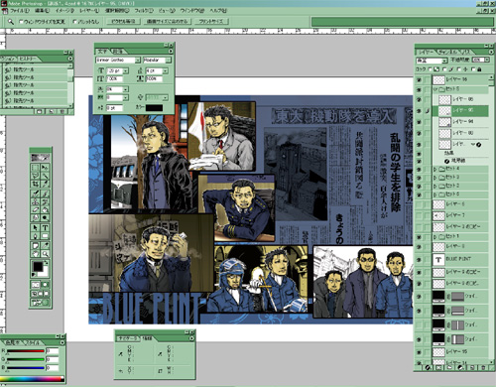
Task: Open the イメージ menu
Action: click(64, 11)
